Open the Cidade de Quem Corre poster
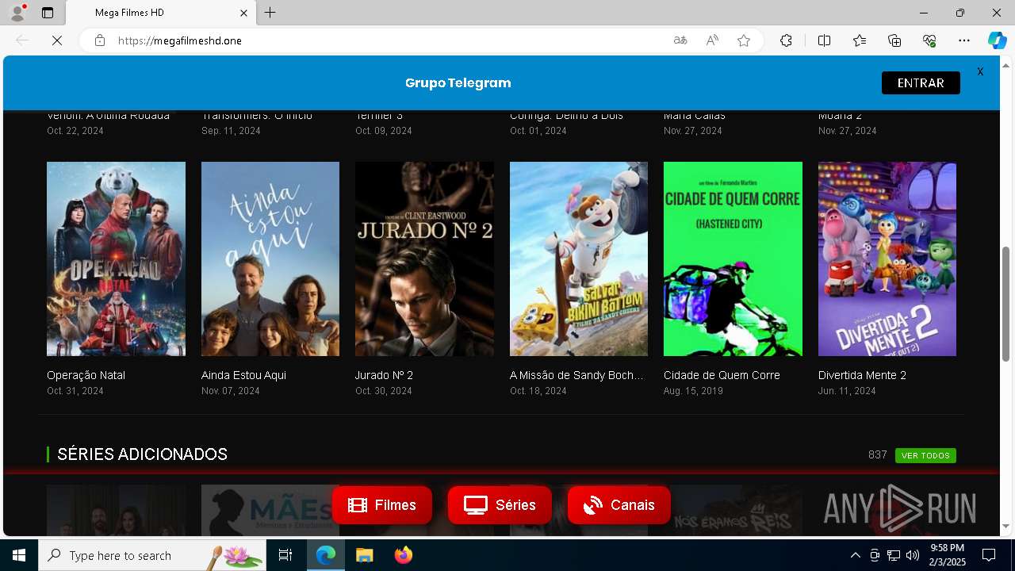 733,259
